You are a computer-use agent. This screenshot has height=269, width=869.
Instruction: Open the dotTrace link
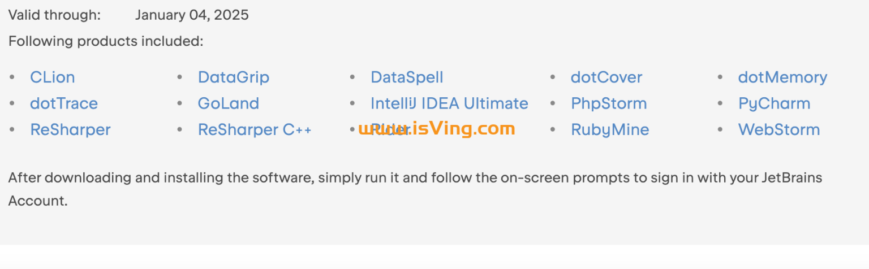coord(63,103)
